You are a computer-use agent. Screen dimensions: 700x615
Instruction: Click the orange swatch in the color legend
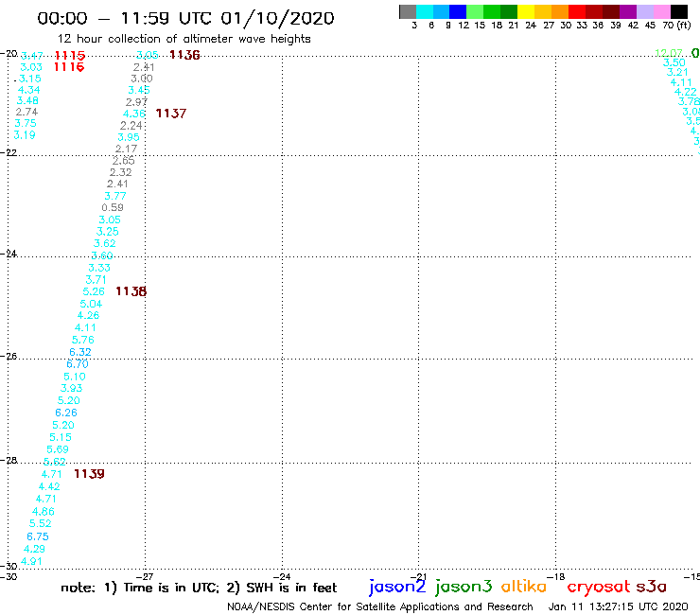(560, 11)
